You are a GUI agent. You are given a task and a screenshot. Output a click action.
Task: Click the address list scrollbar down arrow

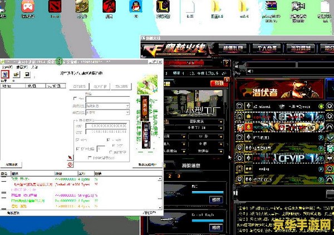pyautogui.click(x=160, y=208)
